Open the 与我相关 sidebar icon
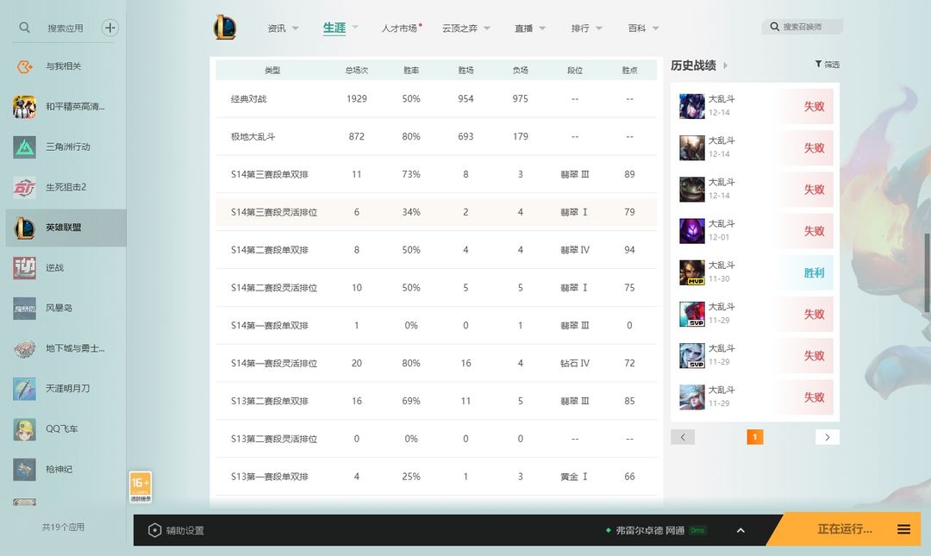This screenshot has height=556, width=931. (x=24, y=66)
